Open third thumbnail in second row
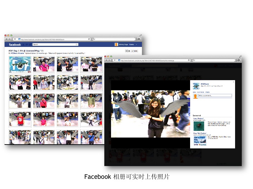This screenshot has width=253, height=189. click(x=67, y=83)
